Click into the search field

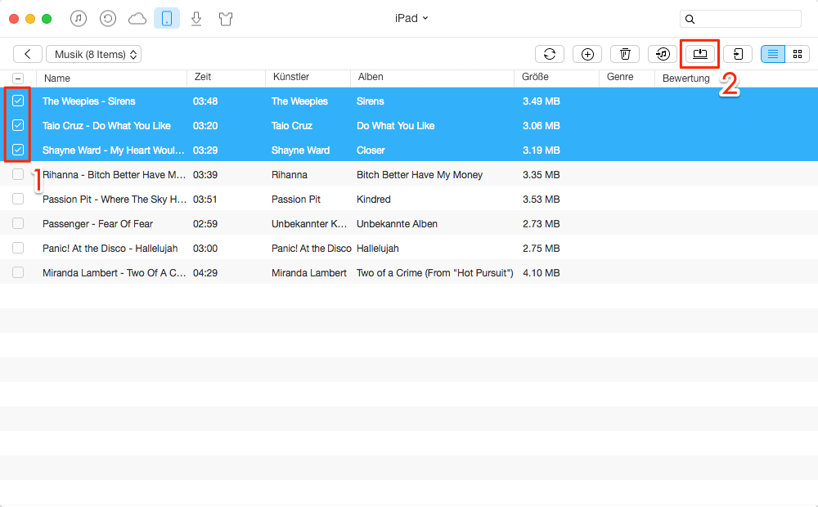[x=740, y=20]
